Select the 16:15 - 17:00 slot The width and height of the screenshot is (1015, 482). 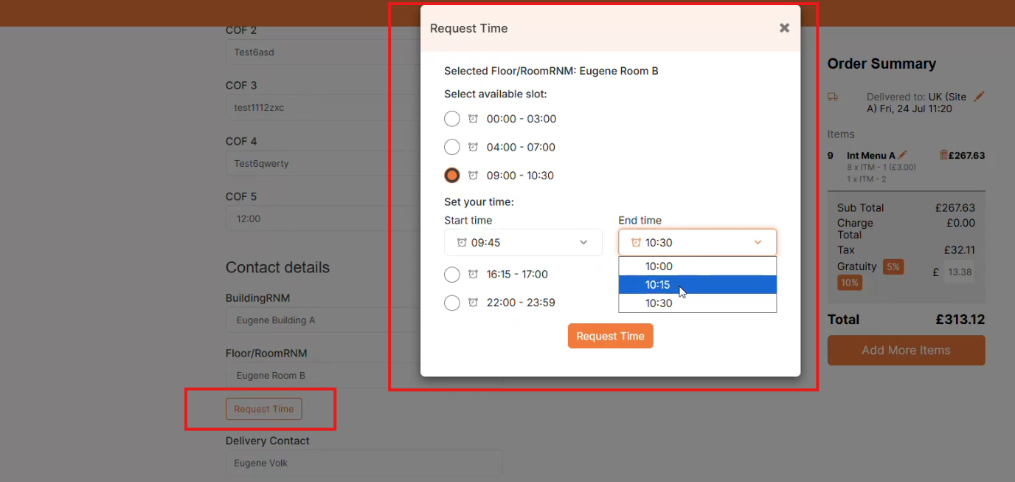click(452, 275)
